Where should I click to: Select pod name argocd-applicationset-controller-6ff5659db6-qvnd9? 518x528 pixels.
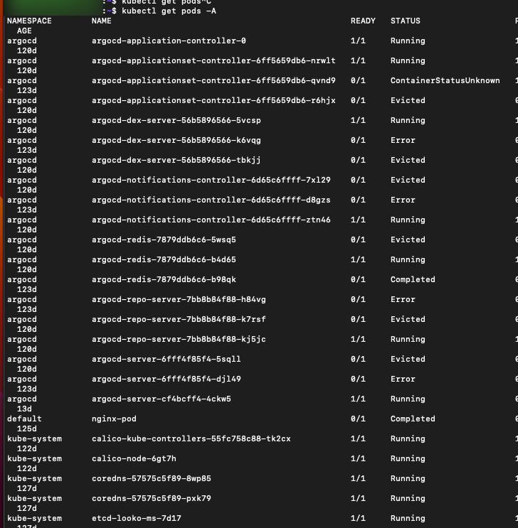point(213,80)
